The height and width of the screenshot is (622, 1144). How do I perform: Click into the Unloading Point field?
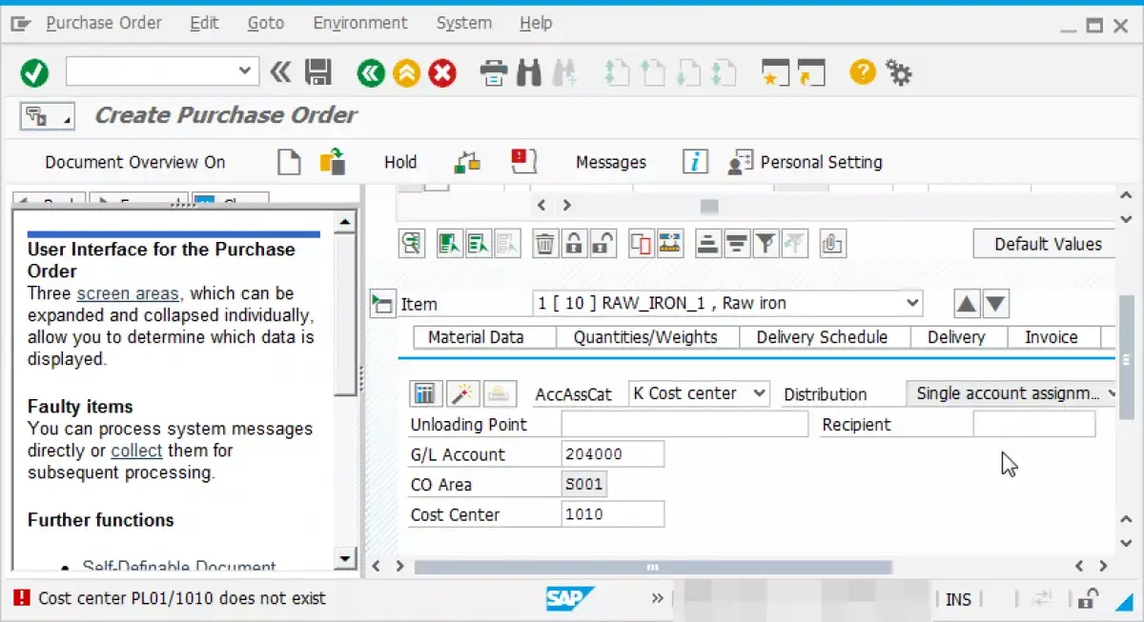point(684,424)
